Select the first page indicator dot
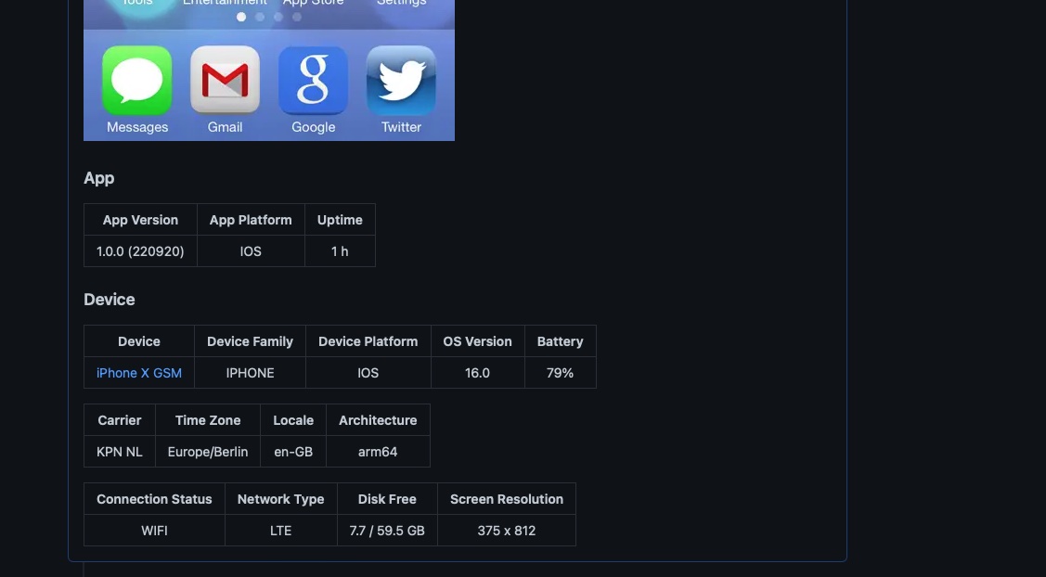Screen dimensions: 1046x577 (241, 17)
